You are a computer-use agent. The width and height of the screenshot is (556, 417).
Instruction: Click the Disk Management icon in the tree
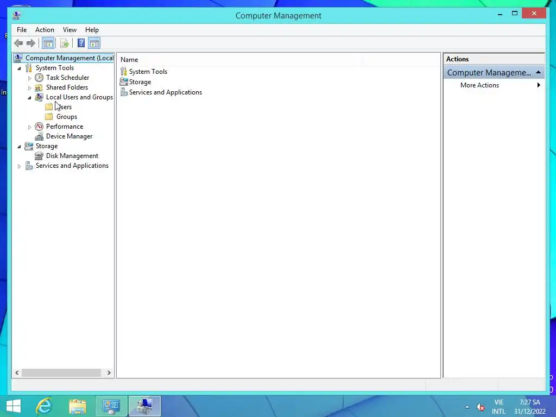(39, 156)
